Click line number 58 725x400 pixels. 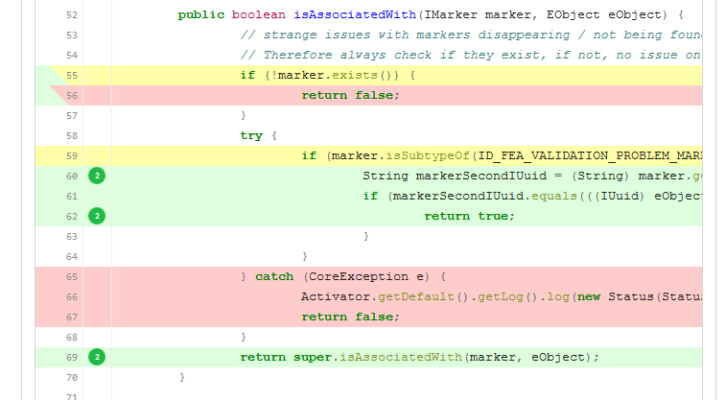72,136
